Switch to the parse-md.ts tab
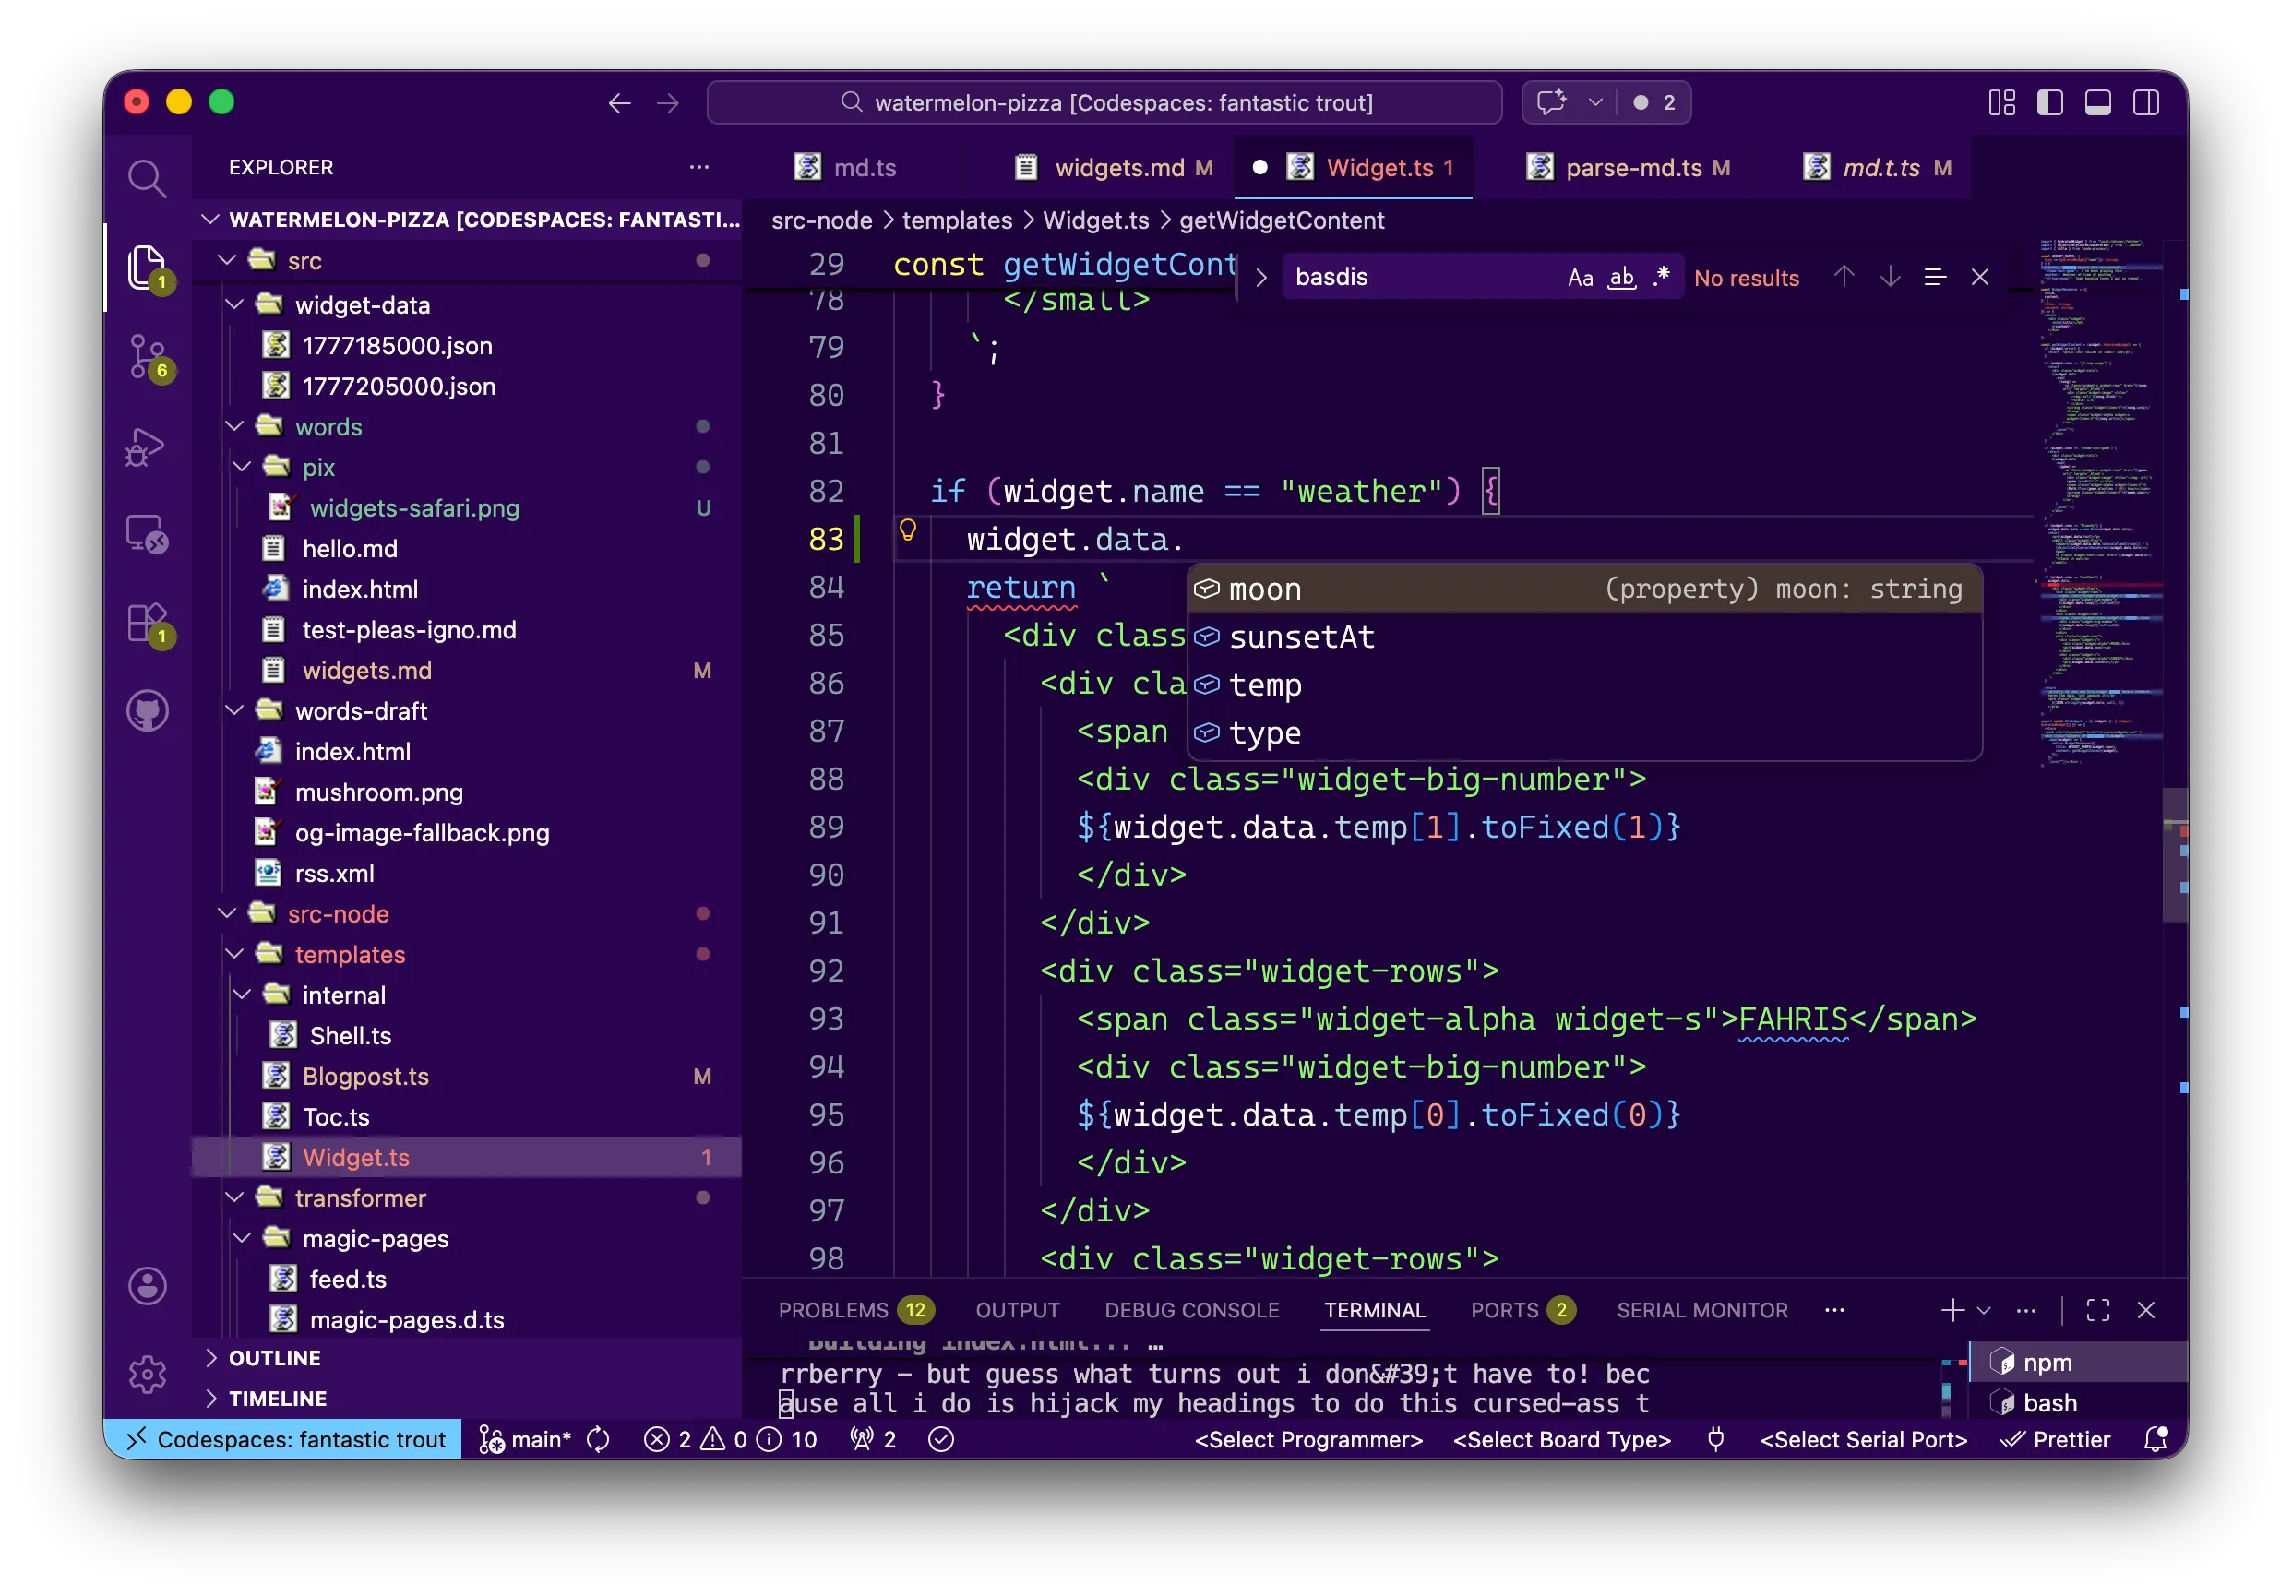This screenshot has height=1596, width=2292. 1633,168
